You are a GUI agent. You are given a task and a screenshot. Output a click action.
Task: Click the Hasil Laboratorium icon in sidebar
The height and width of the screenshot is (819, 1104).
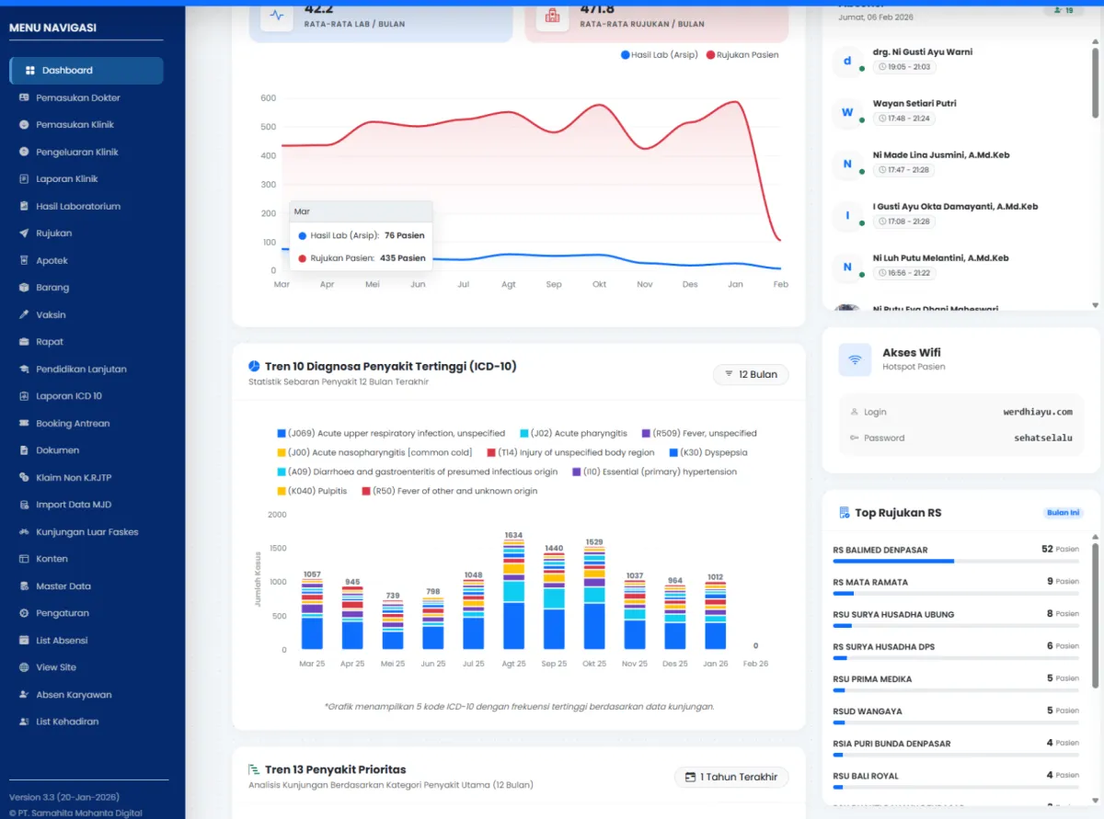(25, 207)
